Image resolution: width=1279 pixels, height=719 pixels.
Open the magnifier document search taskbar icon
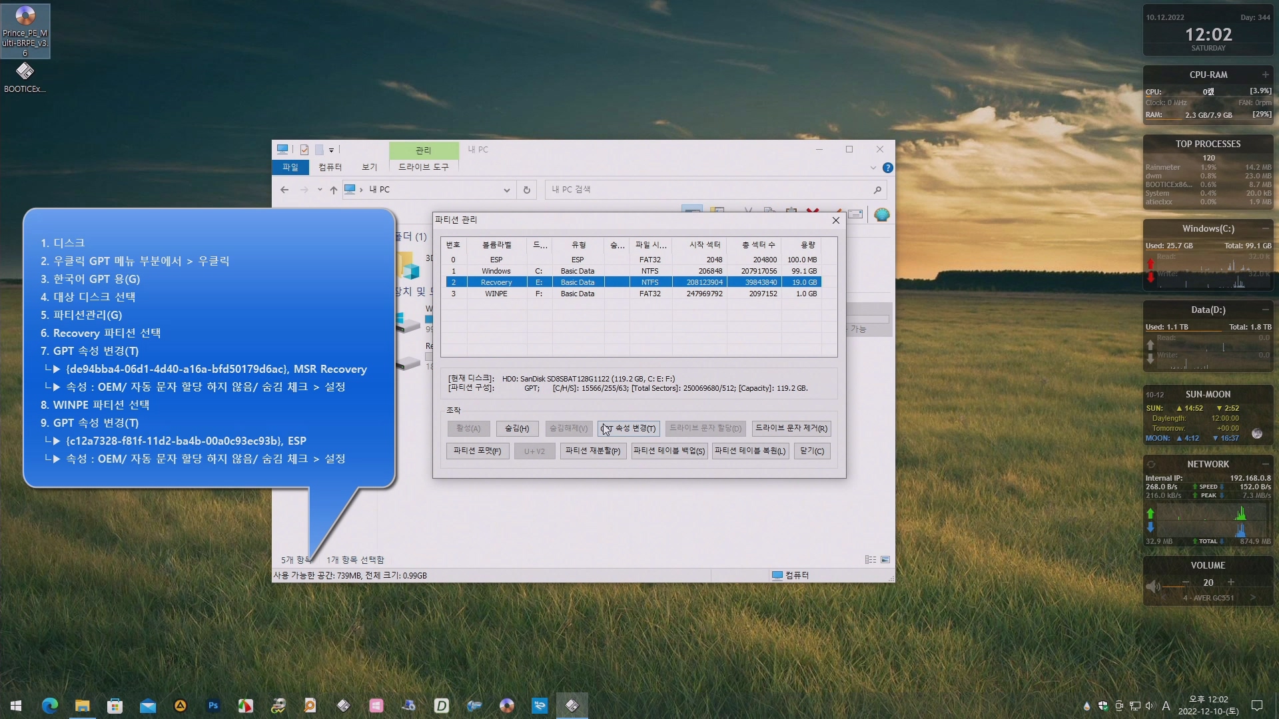click(x=310, y=706)
